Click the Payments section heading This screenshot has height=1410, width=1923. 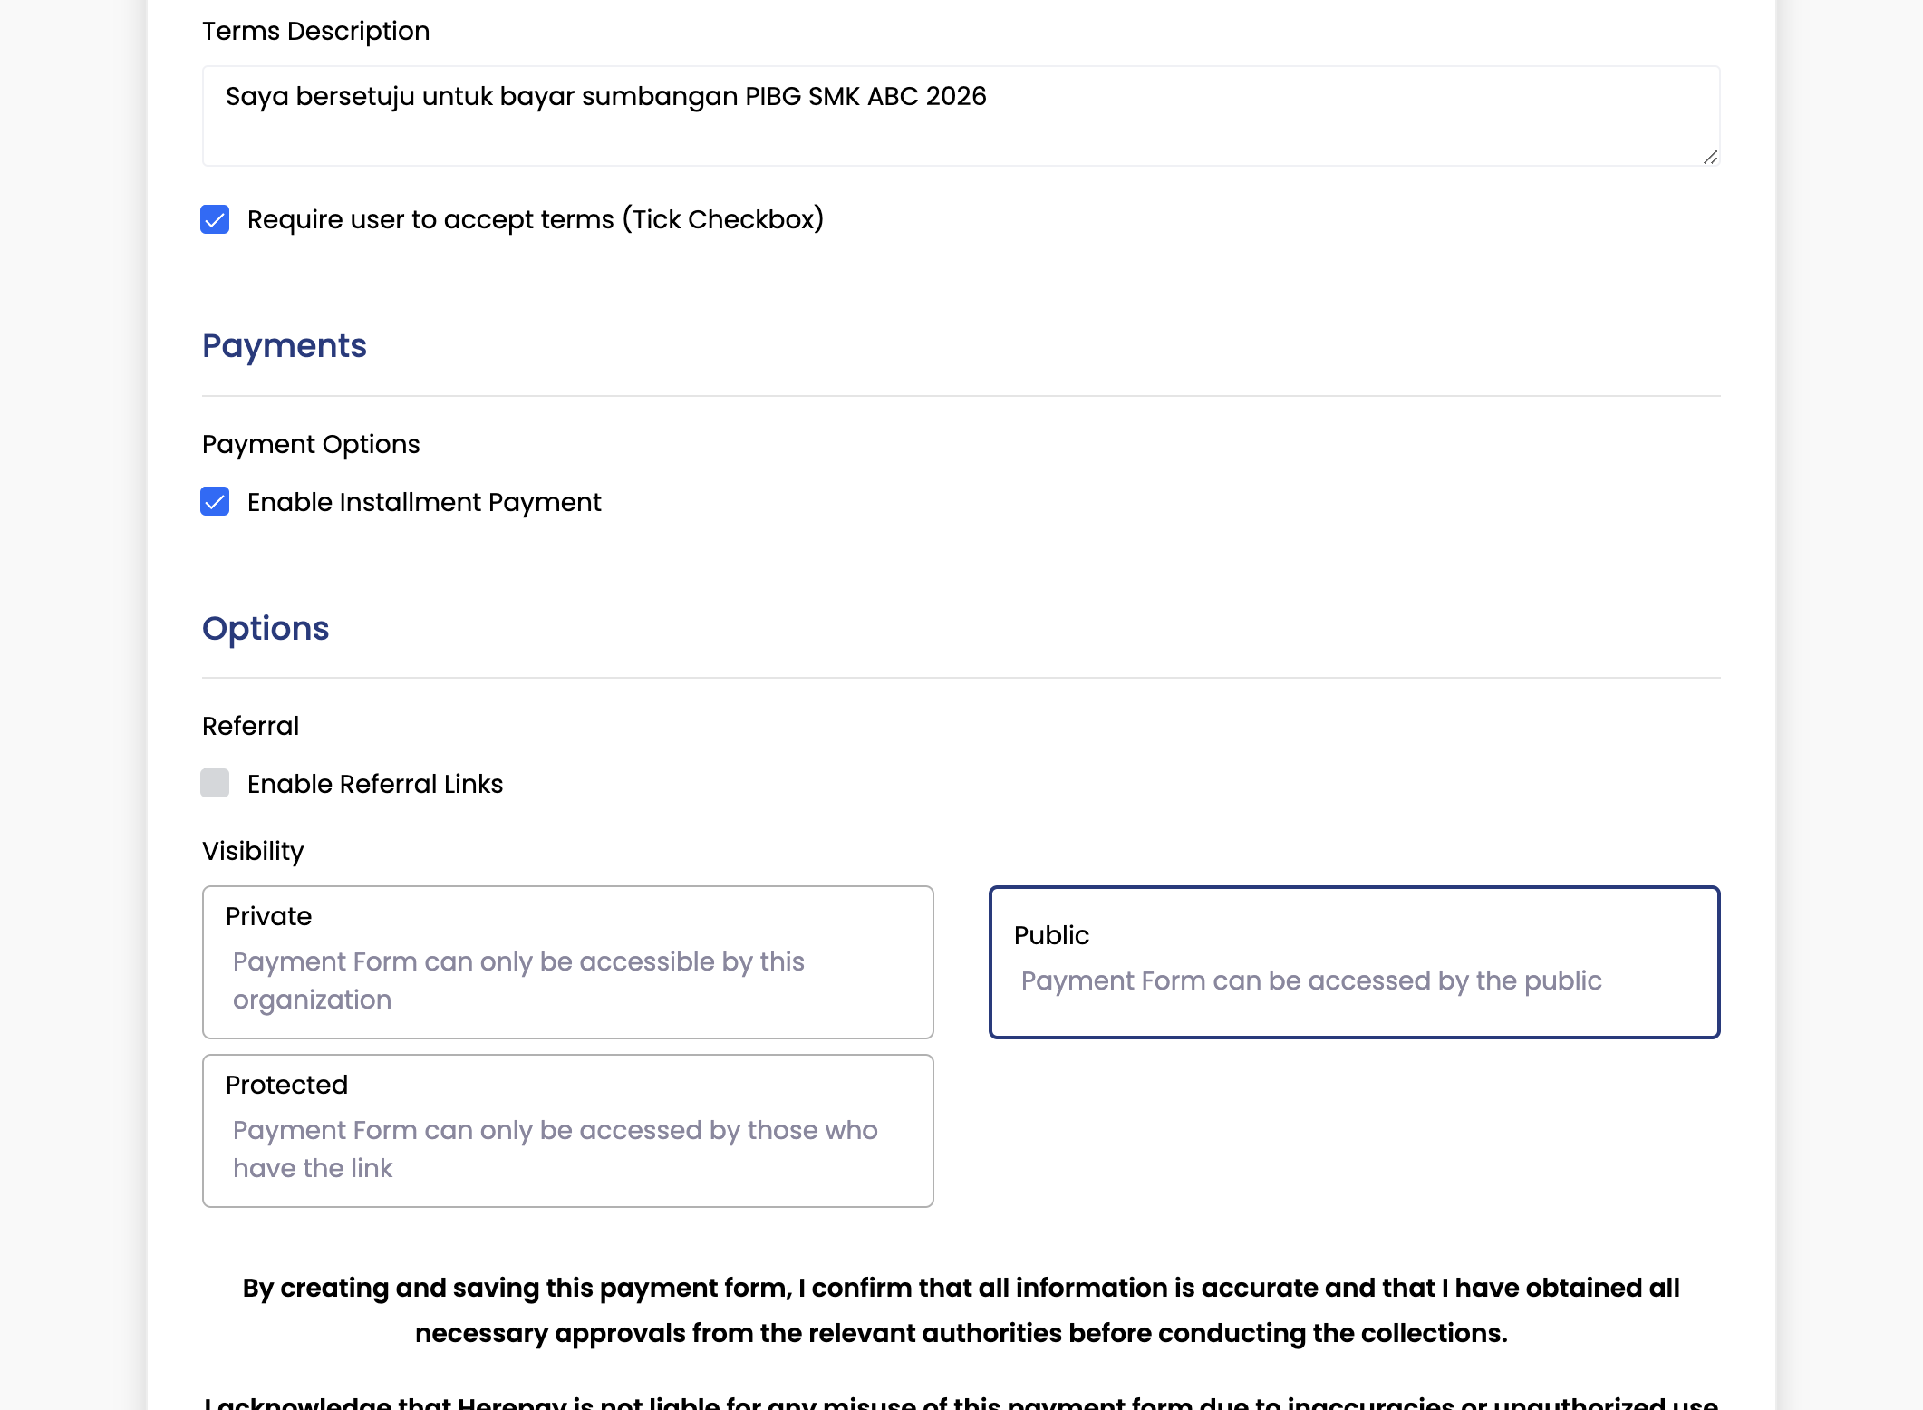285,345
